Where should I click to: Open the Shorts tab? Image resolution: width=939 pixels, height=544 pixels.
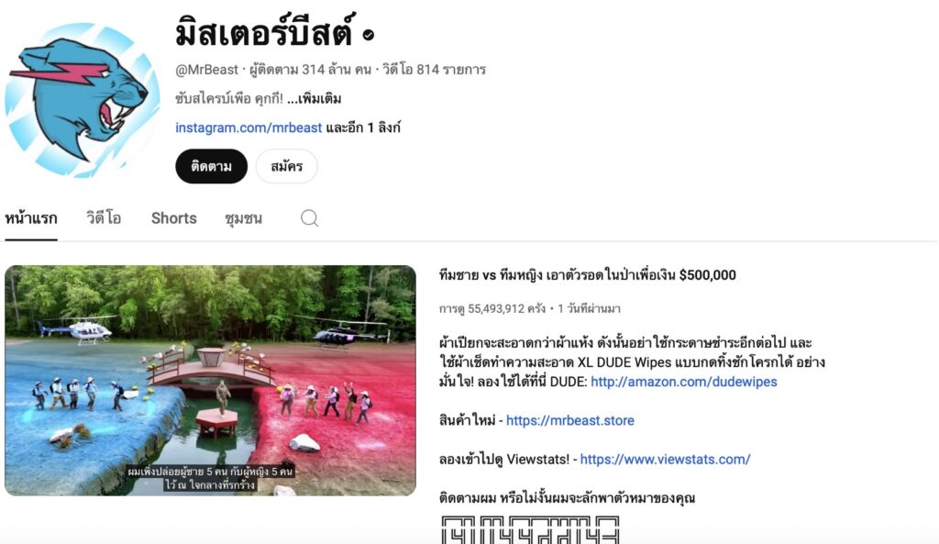click(173, 218)
